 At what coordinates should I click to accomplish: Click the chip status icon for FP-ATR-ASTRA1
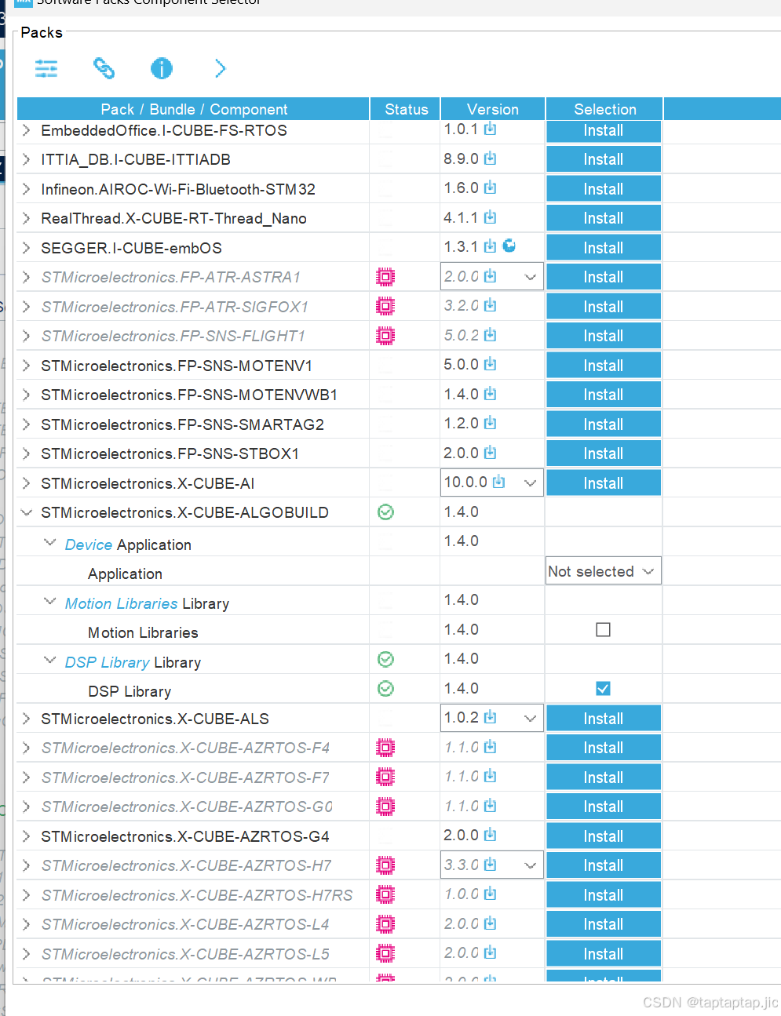(385, 277)
